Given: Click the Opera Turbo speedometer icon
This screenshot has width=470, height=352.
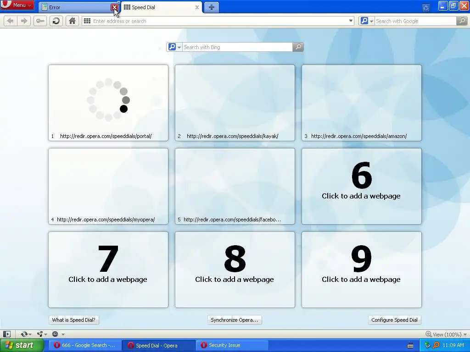Looking at the screenshot, I should [x=55, y=334].
